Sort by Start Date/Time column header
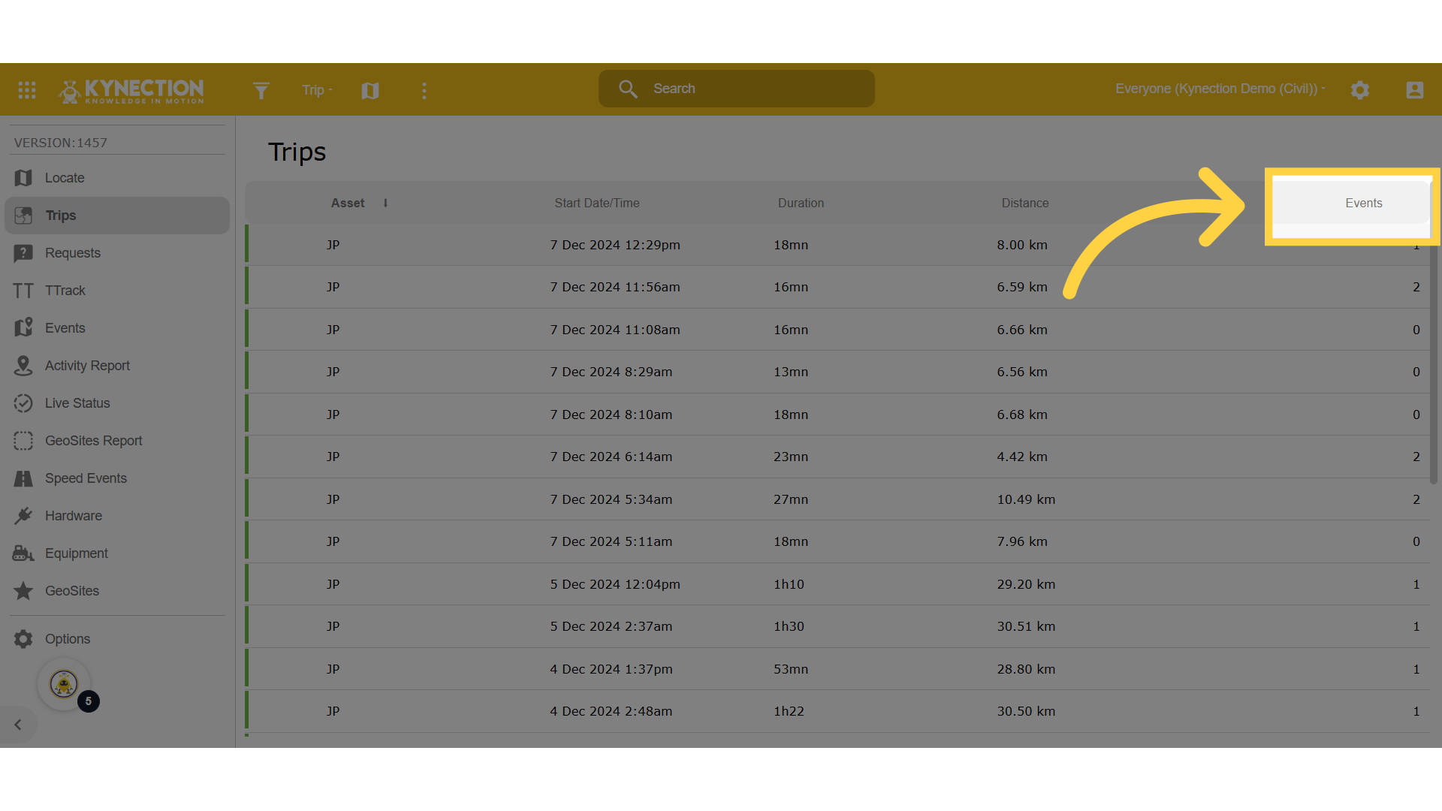 596,204
